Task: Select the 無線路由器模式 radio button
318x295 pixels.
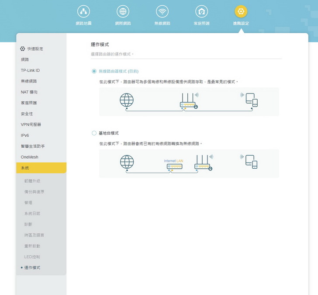Action: [94, 71]
